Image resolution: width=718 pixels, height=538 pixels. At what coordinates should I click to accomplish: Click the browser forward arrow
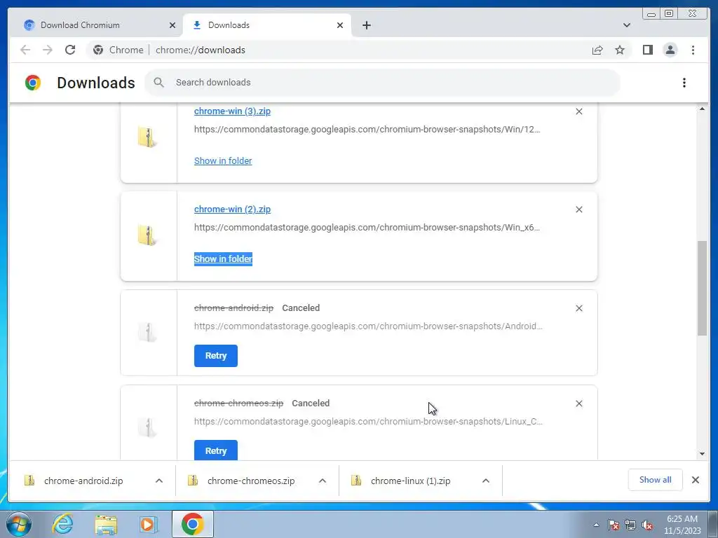pos(48,50)
